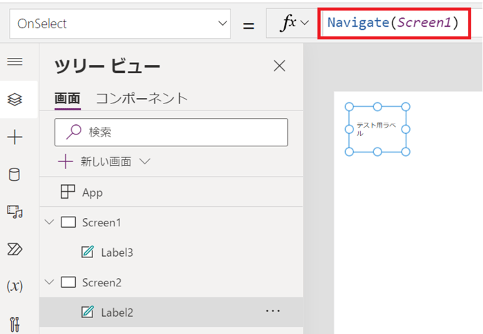Click the 検索 search field
The width and height of the screenshot is (483, 334).
click(x=171, y=132)
